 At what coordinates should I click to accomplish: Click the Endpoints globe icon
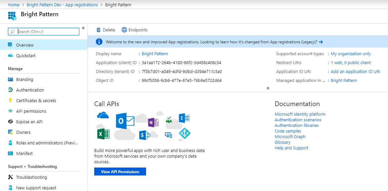(124, 30)
